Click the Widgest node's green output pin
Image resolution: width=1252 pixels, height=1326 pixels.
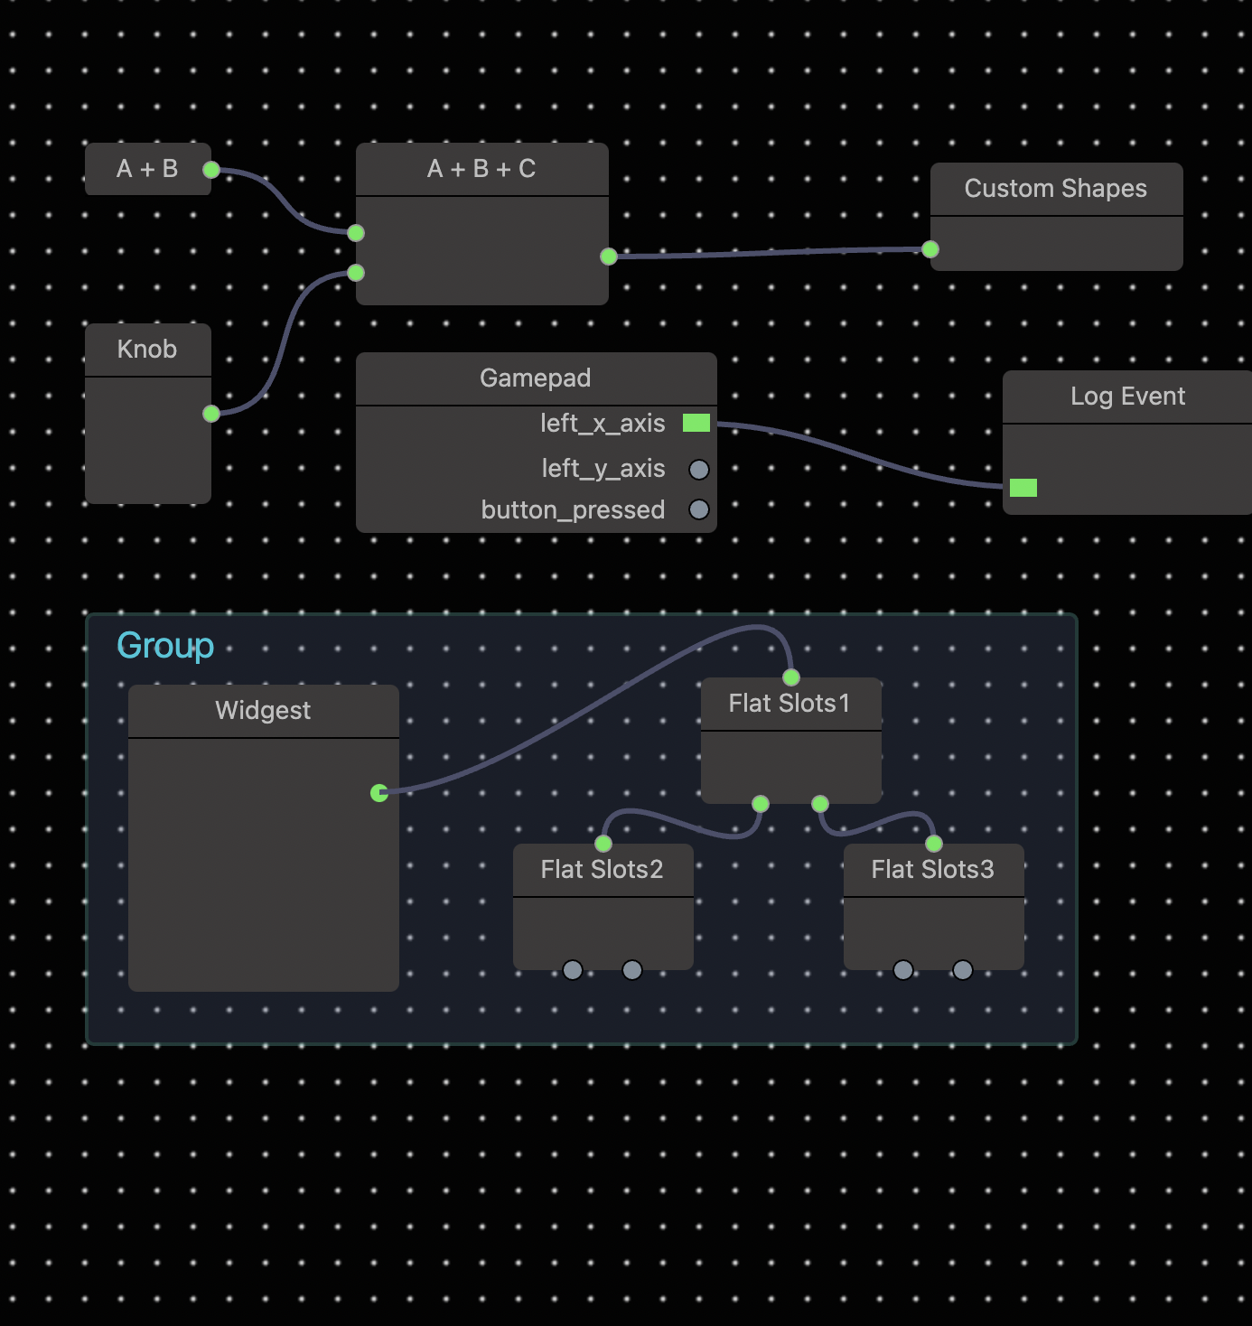pos(379,793)
